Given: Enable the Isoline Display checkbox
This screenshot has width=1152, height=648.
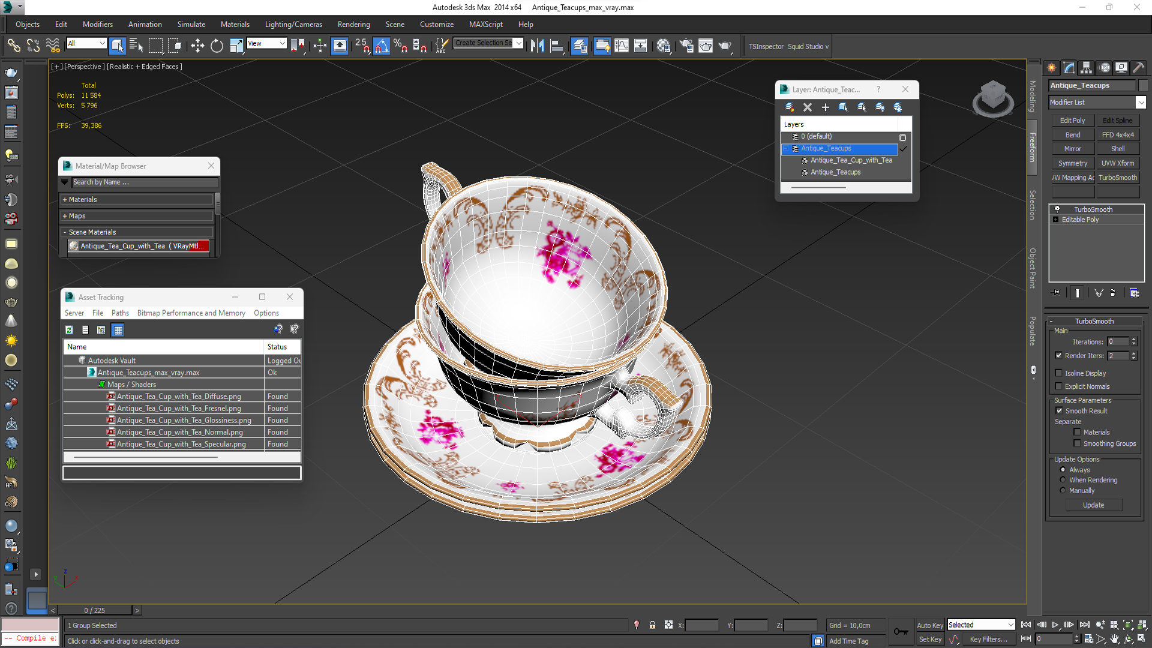Looking at the screenshot, I should coord(1059,373).
